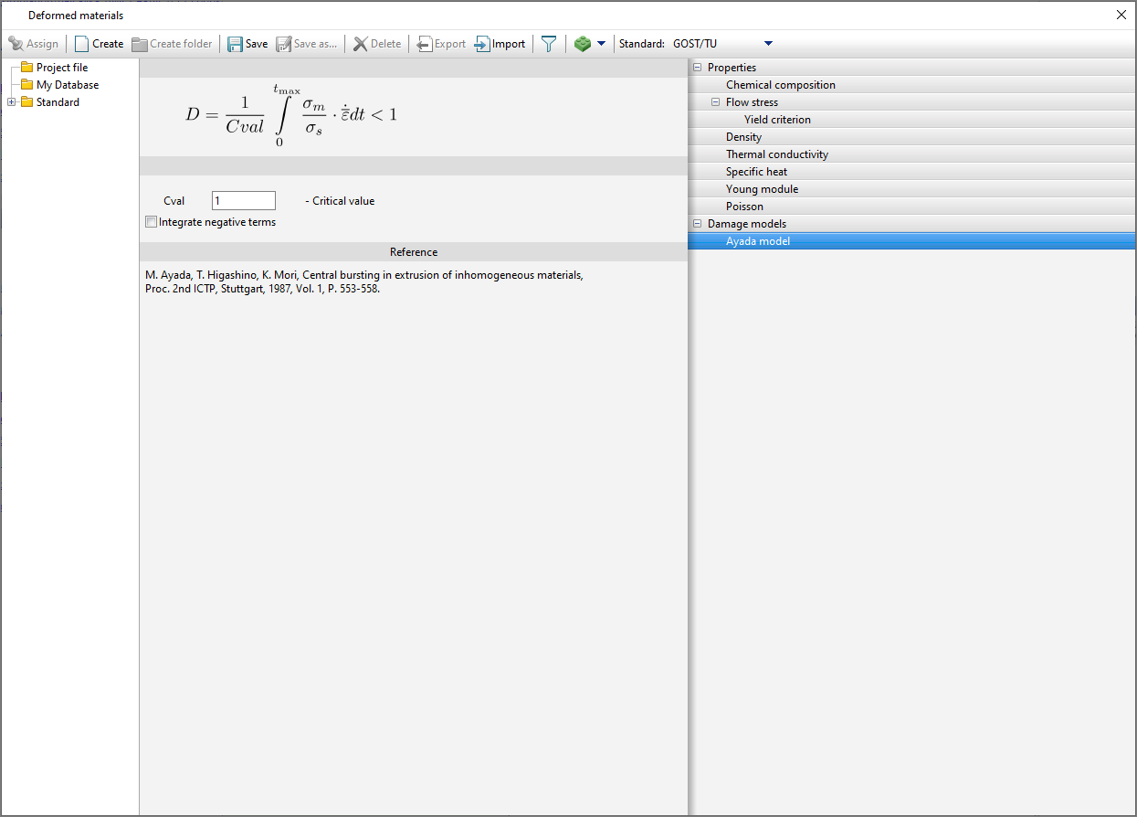1137x817 pixels.
Task: Click the Cval critical value field
Action: point(243,201)
